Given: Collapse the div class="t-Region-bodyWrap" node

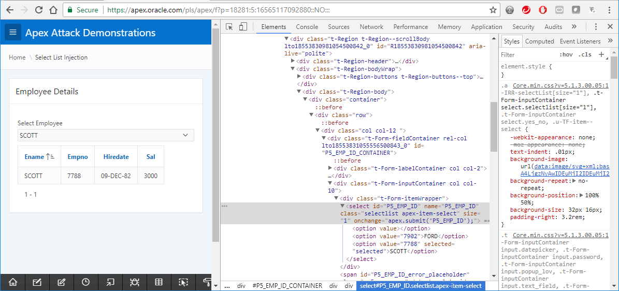Looking at the screenshot, I should coord(293,69).
